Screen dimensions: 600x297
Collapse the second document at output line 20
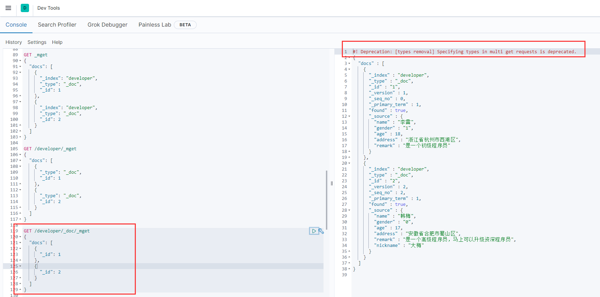349,163
